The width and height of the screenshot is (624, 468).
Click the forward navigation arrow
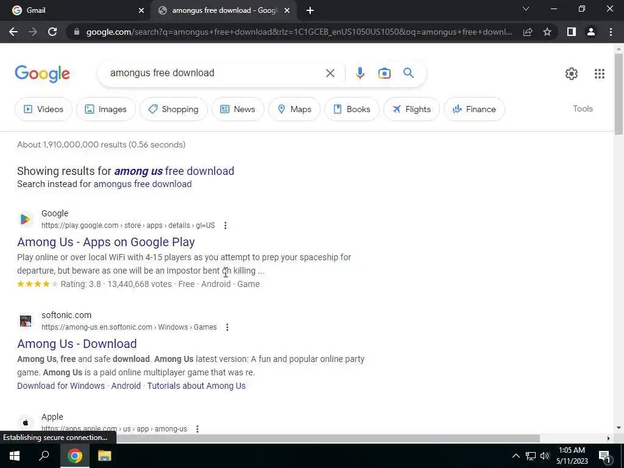[33, 32]
